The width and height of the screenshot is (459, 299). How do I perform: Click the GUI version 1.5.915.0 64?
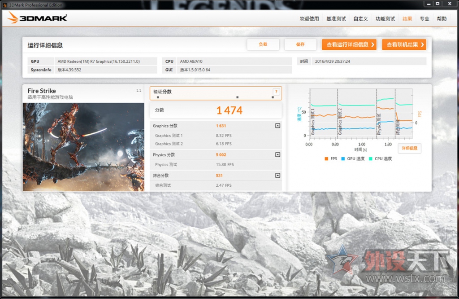pyautogui.click(x=195, y=70)
